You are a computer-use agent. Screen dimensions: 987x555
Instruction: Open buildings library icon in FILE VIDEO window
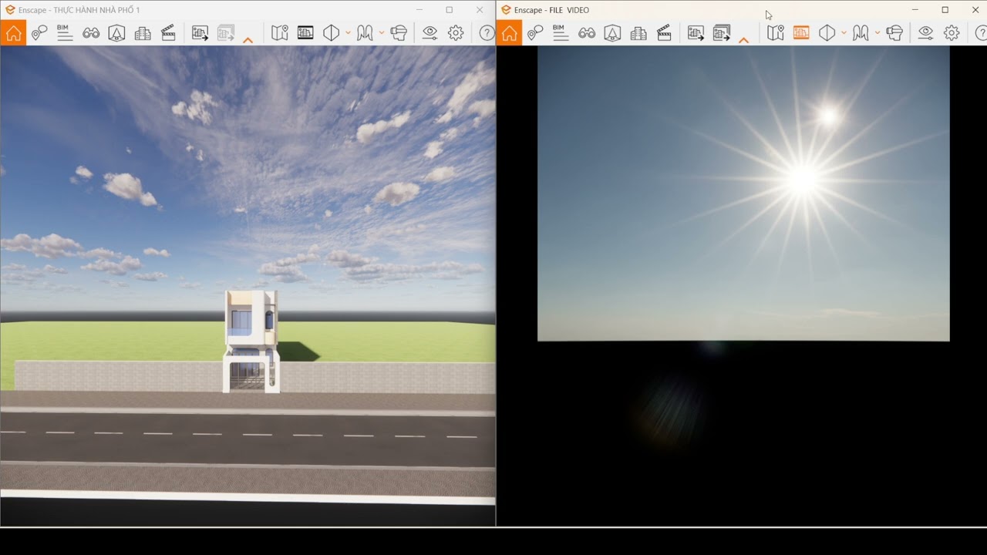tap(638, 33)
